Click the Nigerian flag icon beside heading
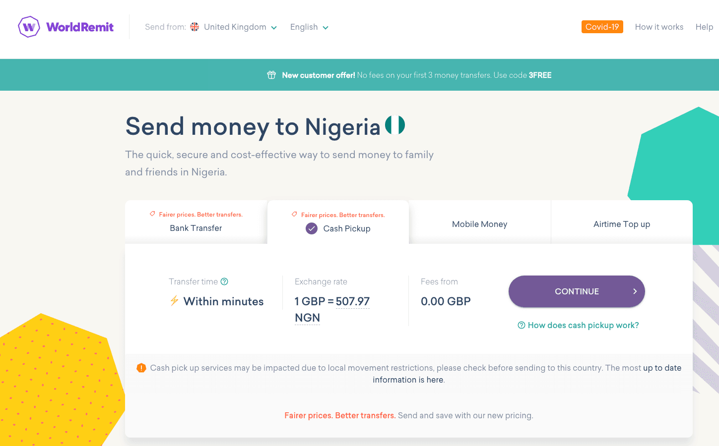The height and width of the screenshot is (446, 719). coord(395,125)
